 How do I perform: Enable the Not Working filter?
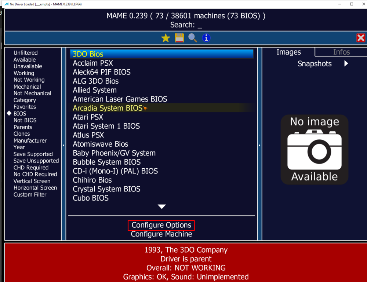click(29, 80)
